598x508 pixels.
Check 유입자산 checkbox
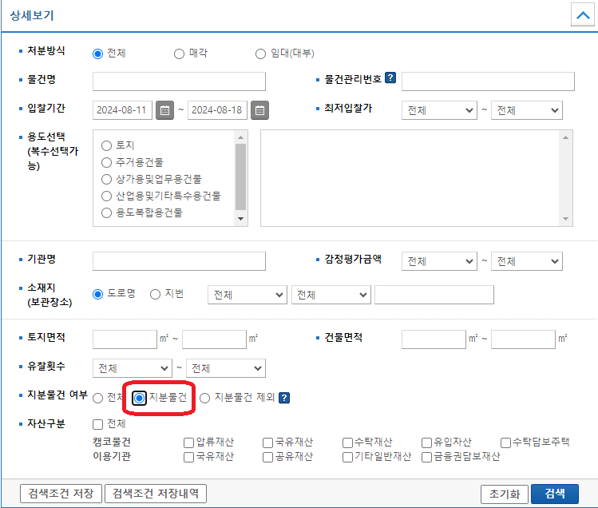(x=427, y=443)
